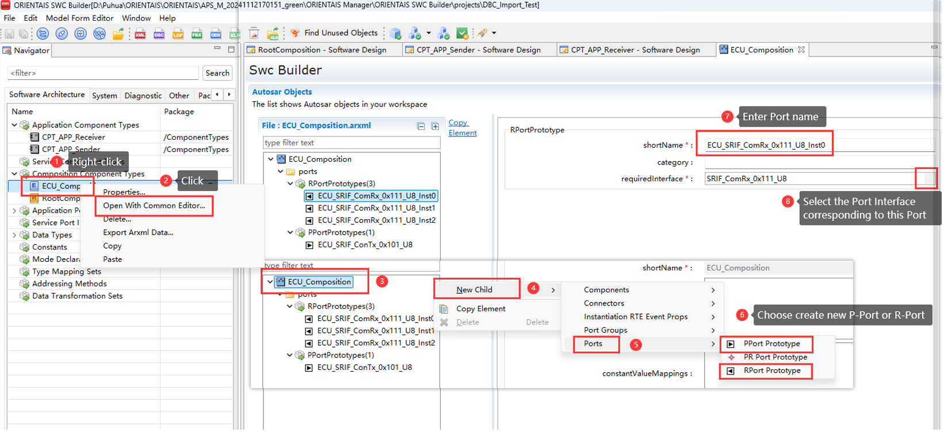Click the FBX import toolbar icon
Screen dimensions: 944x432
(x=197, y=34)
